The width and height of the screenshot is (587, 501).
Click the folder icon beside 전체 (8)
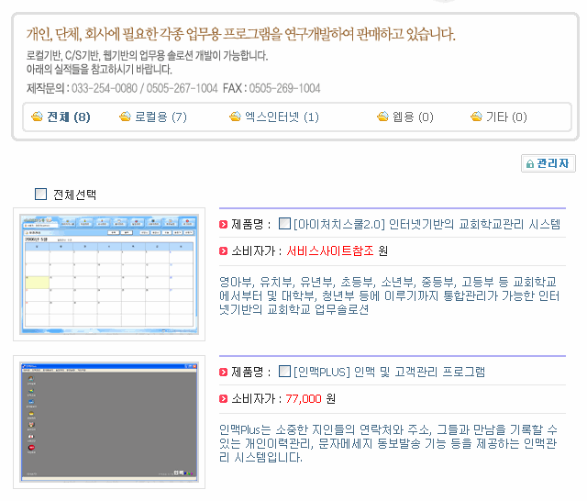pyautogui.click(x=37, y=117)
